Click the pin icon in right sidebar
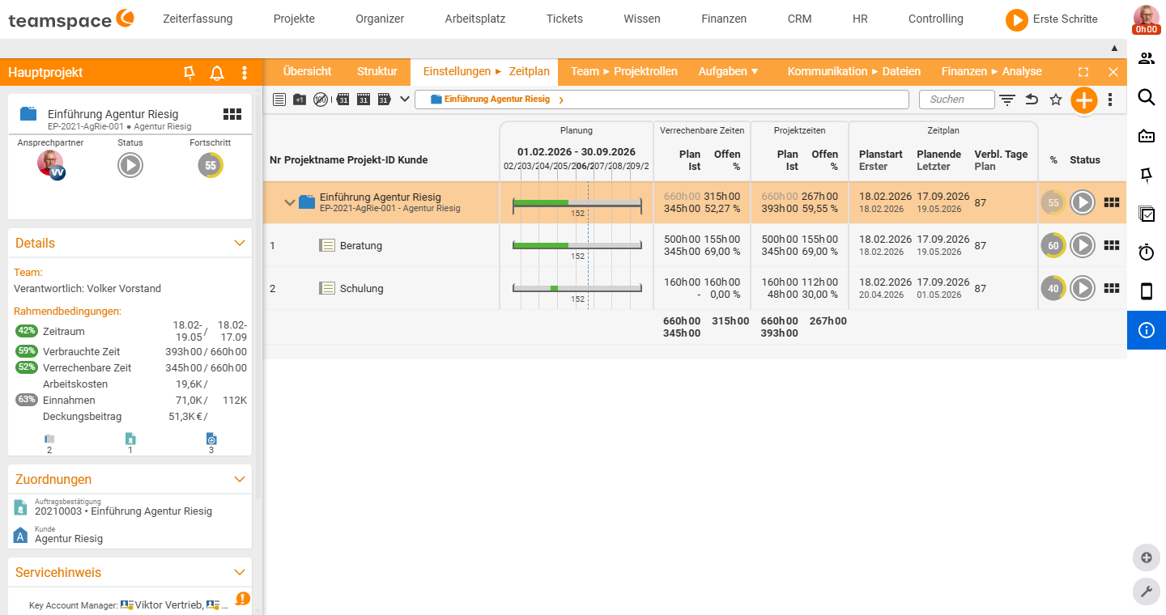Image resolution: width=1166 pixels, height=615 pixels. 1147,175
